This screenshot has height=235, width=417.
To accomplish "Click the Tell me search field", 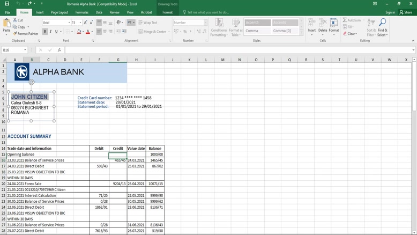I will (208, 12).
